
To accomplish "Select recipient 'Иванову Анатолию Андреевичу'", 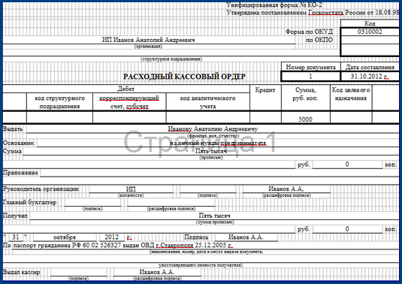I will click(213, 129).
